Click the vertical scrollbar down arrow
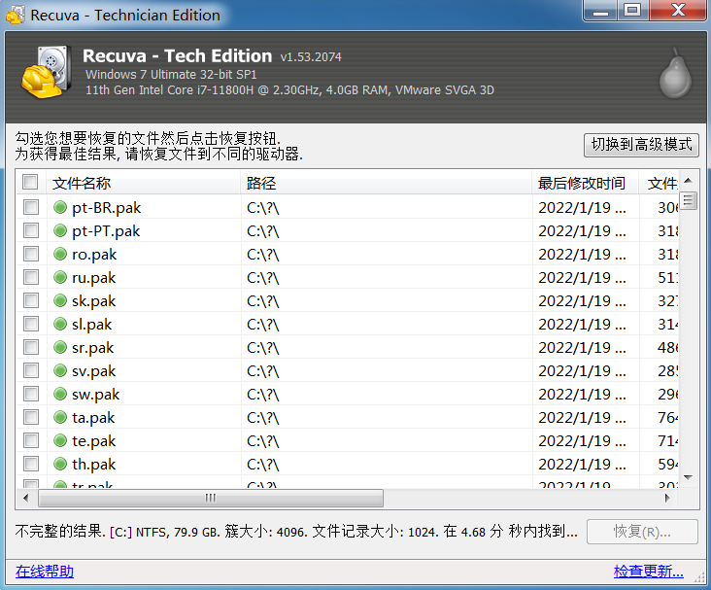 coord(688,477)
